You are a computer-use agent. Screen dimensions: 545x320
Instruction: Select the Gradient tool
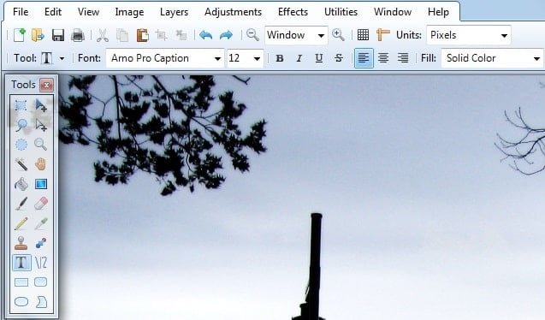(x=41, y=184)
